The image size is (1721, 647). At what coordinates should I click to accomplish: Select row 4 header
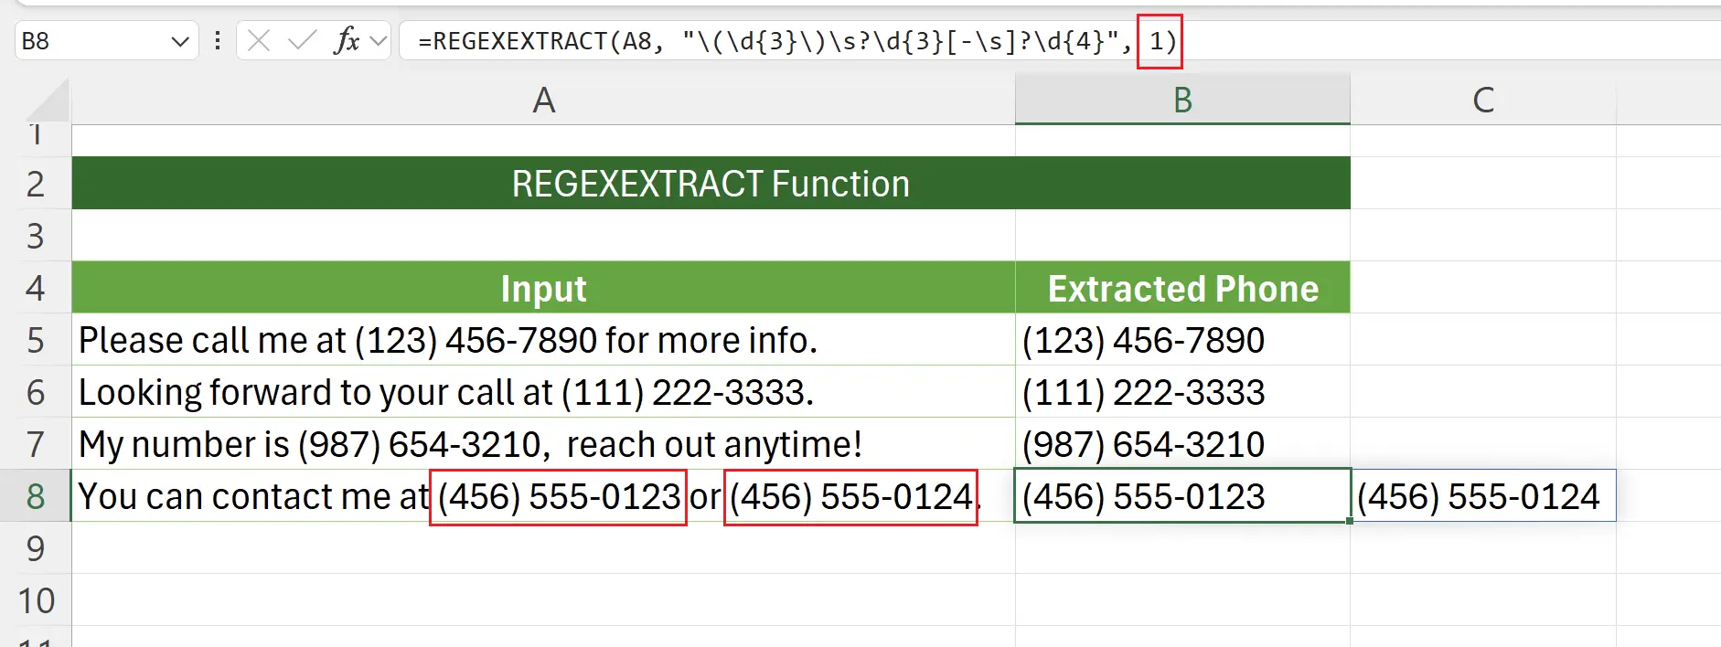[36, 288]
